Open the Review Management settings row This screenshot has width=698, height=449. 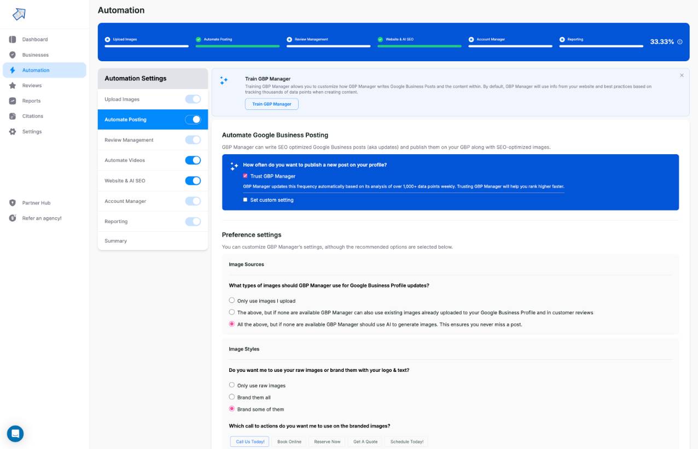coord(153,140)
